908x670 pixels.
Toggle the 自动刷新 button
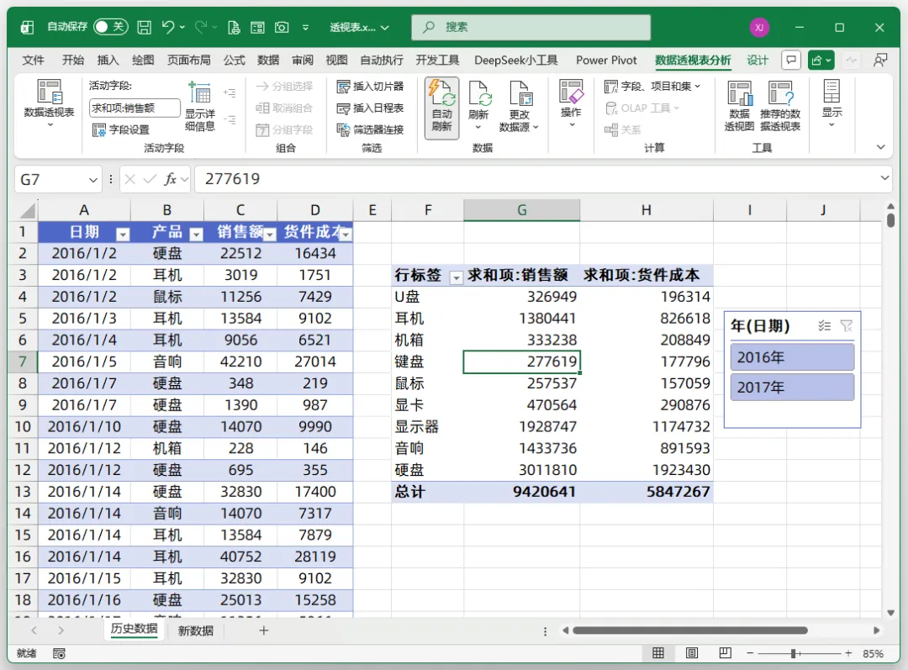pyautogui.click(x=441, y=108)
